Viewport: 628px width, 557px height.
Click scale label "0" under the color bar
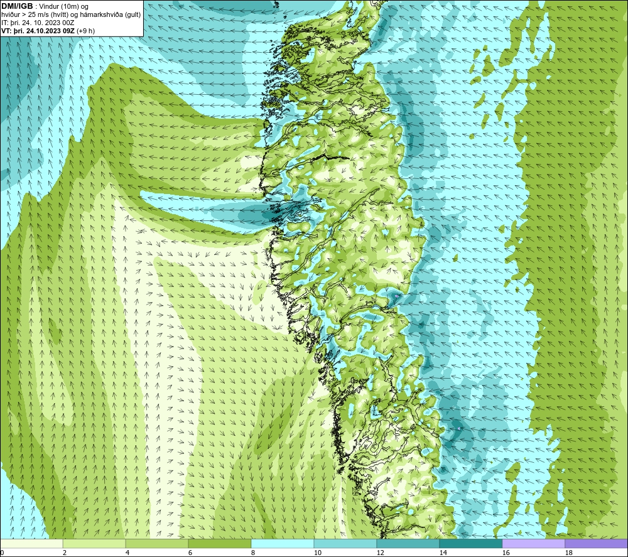pyautogui.click(x=2, y=553)
